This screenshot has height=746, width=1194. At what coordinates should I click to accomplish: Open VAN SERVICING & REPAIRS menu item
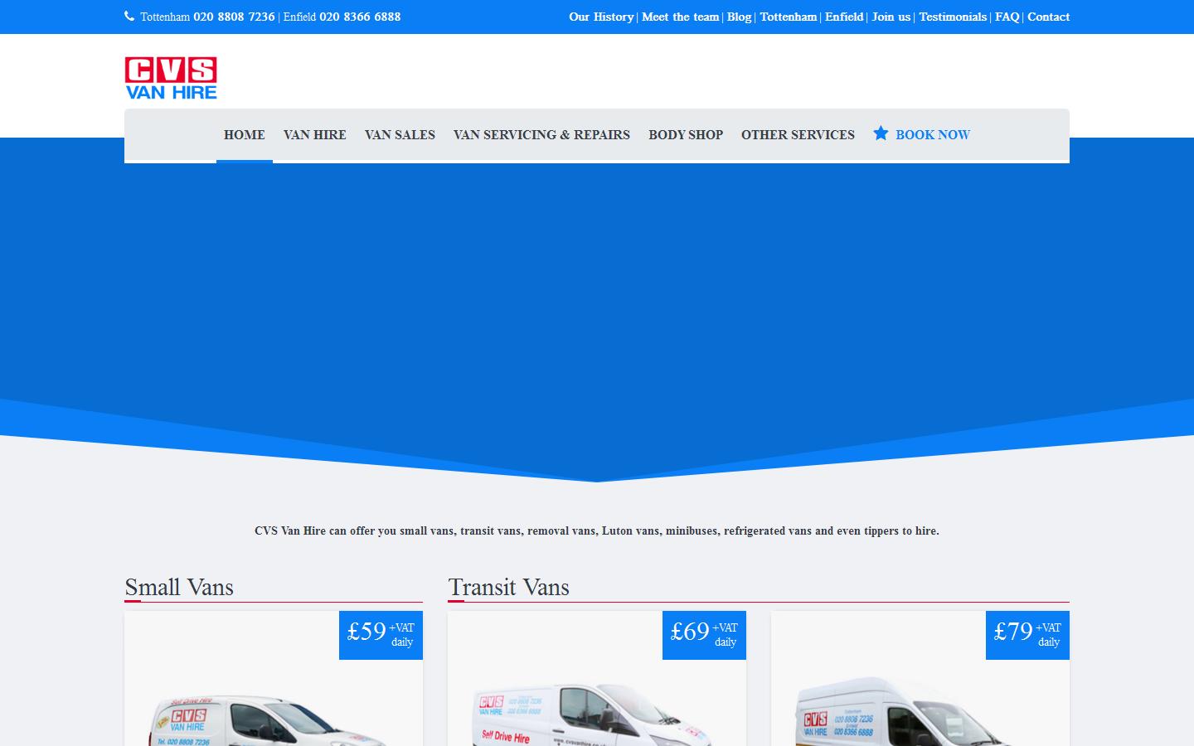coord(541,135)
